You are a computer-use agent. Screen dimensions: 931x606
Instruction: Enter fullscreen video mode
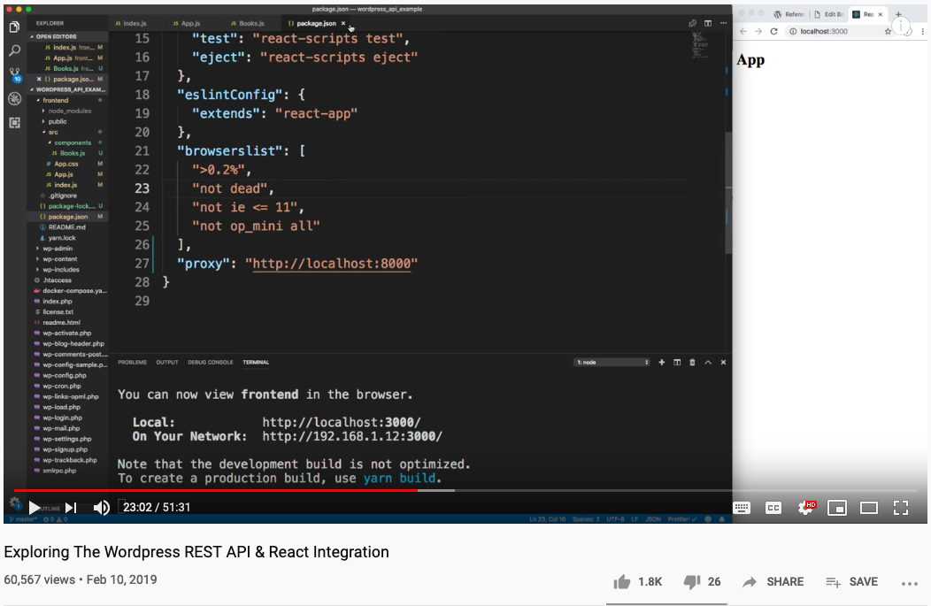click(x=901, y=508)
